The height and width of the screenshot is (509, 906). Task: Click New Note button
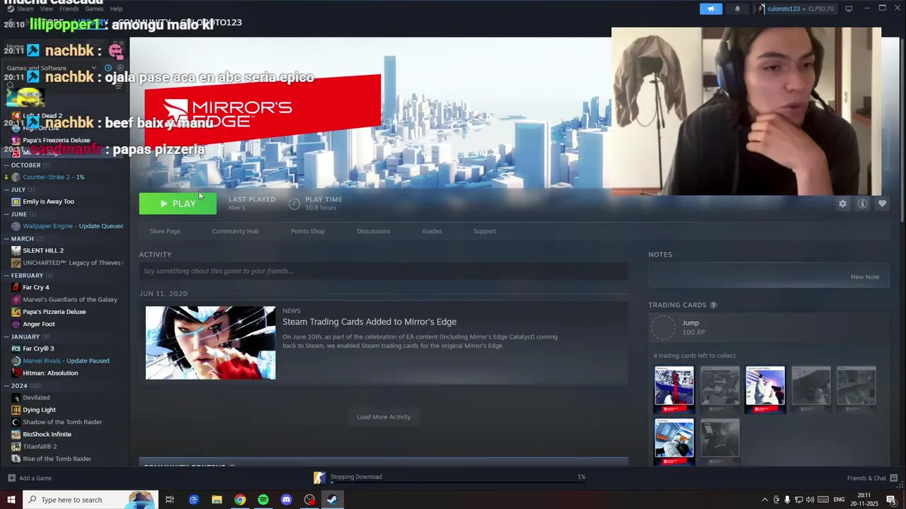click(x=865, y=276)
